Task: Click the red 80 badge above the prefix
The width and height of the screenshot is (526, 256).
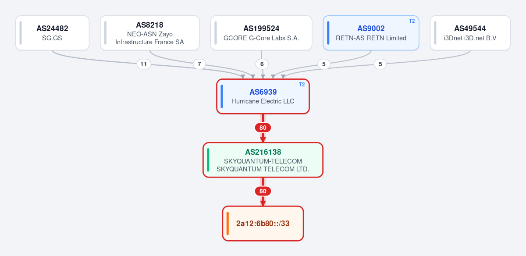Action: tap(263, 191)
